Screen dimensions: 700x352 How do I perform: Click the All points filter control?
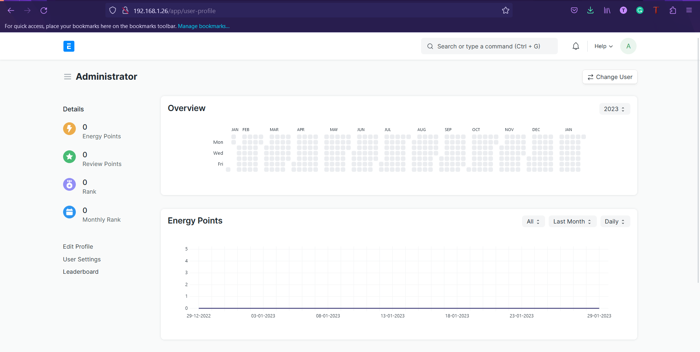coord(533,221)
